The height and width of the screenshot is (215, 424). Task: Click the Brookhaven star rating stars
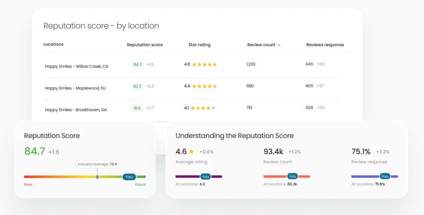(203, 108)
